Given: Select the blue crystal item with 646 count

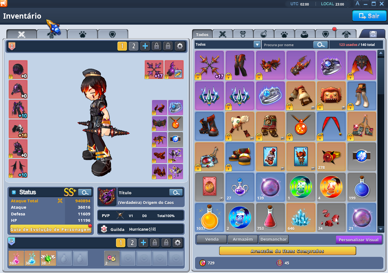Looking at the screenshot, I should 301,218.
